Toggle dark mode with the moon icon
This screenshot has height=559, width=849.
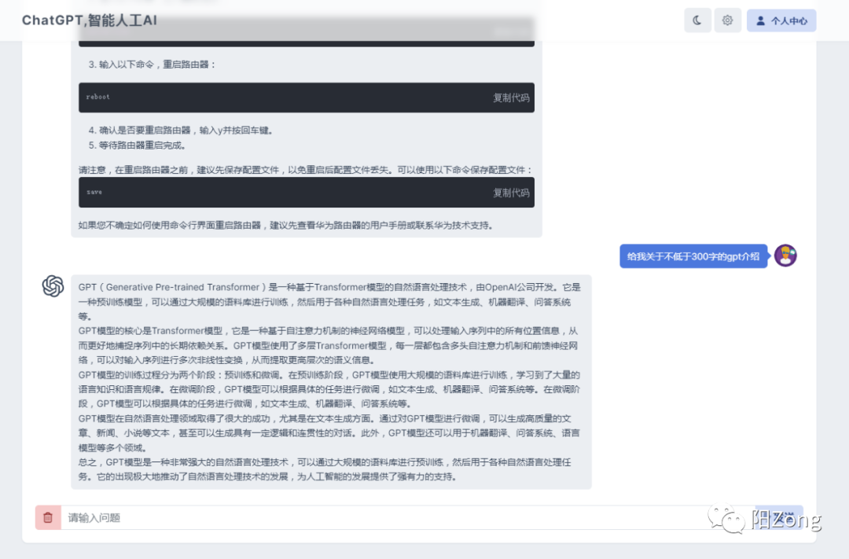tap(697, 20)
